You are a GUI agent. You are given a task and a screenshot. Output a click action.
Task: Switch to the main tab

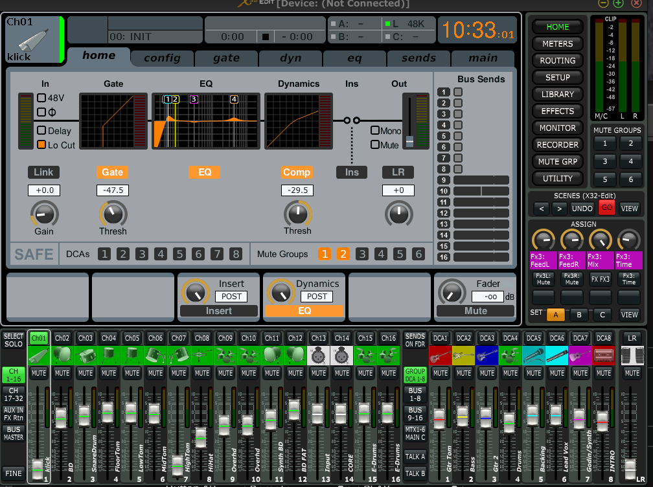click(483, 58)
